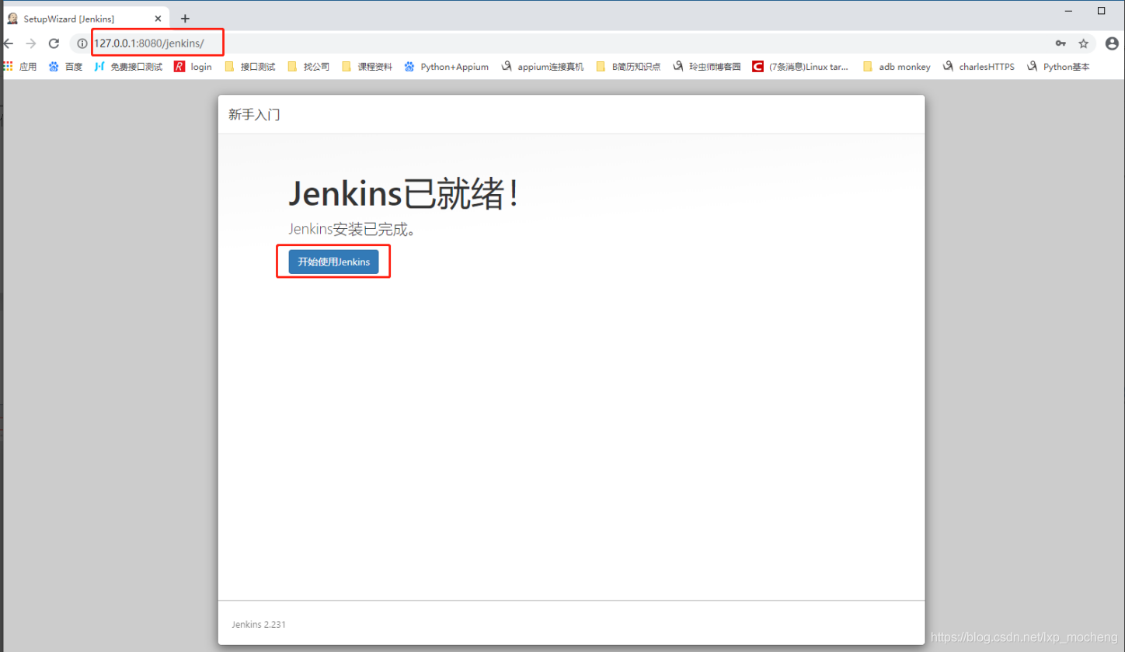Viewport: 1125px width, 652px height.
Task: Open saved passwords key icon
Action: tap(1061, 43)
